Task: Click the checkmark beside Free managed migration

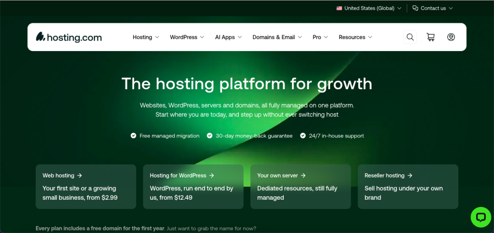Action: coord(133,136)
